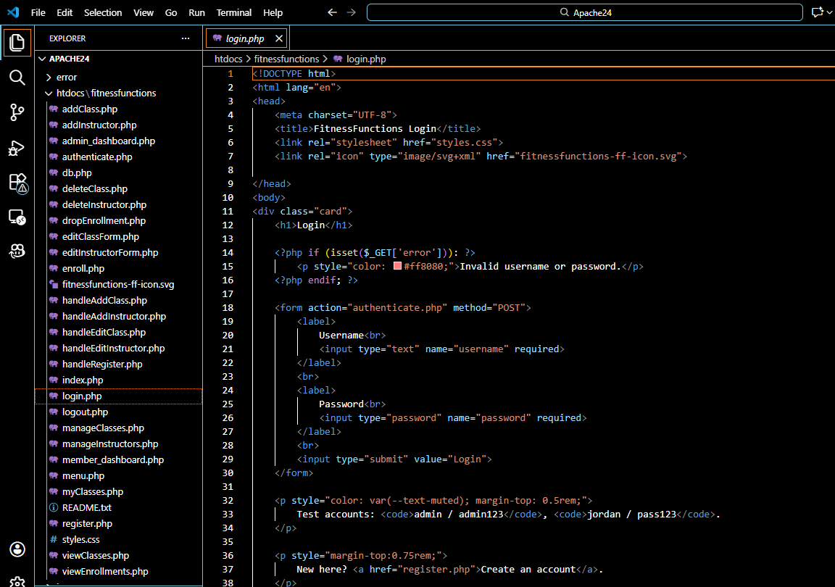The height and width of the screenshot is (587, 835).
Task: Open the Remote Explorer view
Action: pos(17,217)
